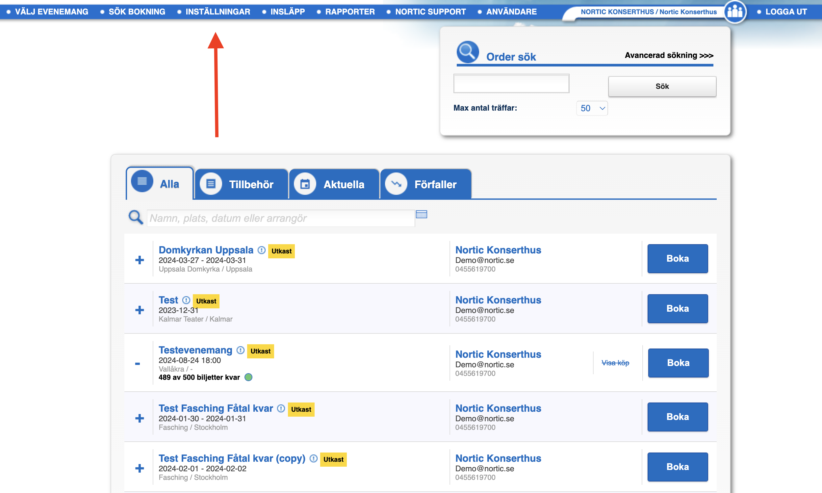Click Nortic Konserthus in Testevenemang row
Image resolution: width=822 pixels, height=493 pixels.
click(498, 354)
